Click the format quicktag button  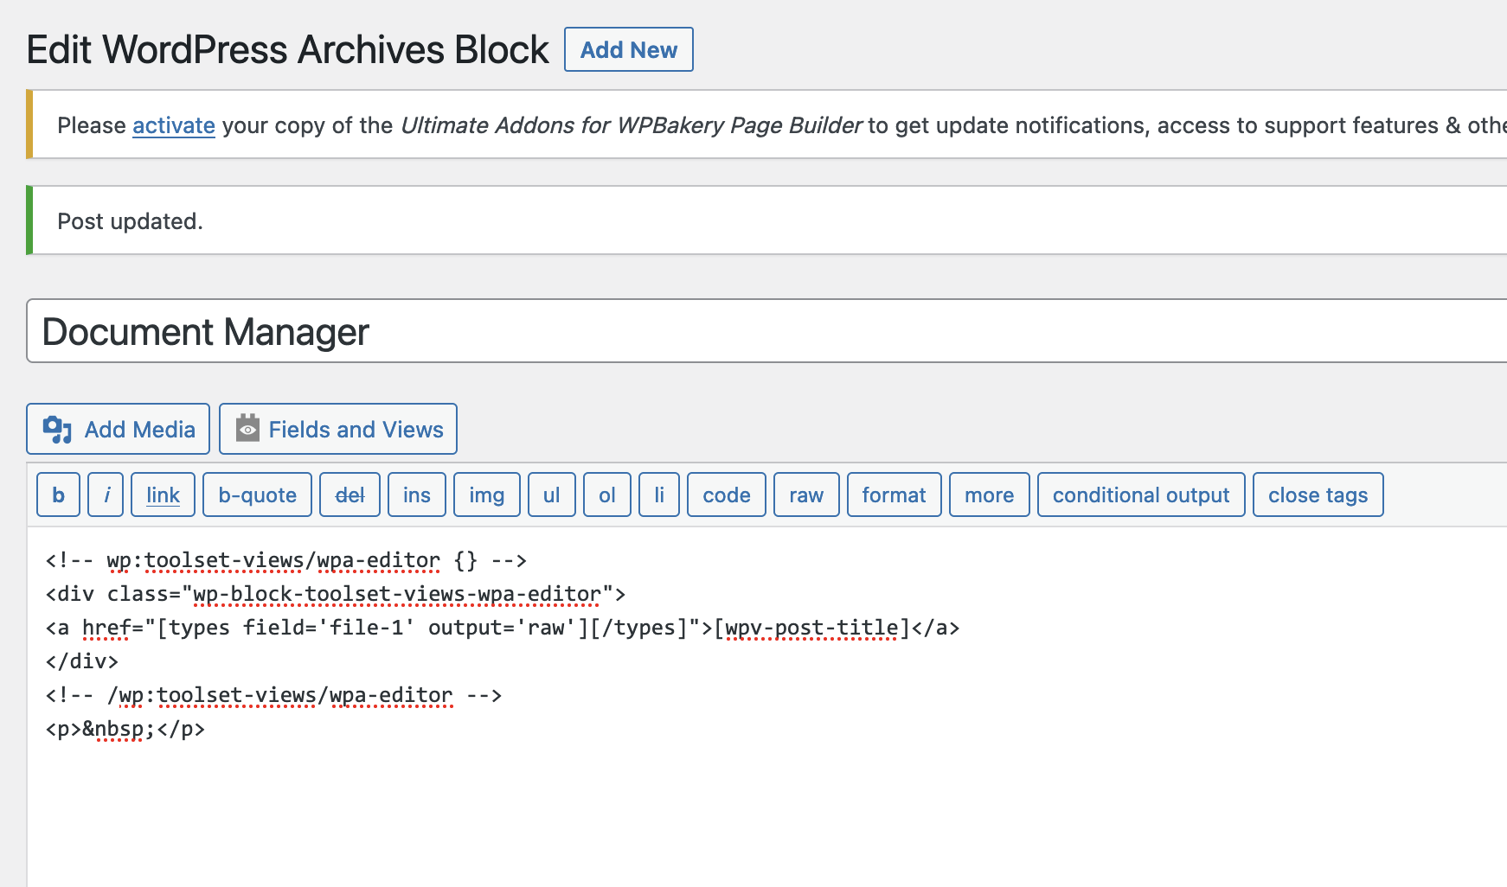coord(895,495)
